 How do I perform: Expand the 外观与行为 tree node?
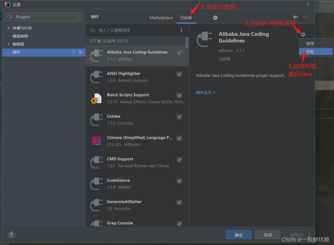pos(9,28)
